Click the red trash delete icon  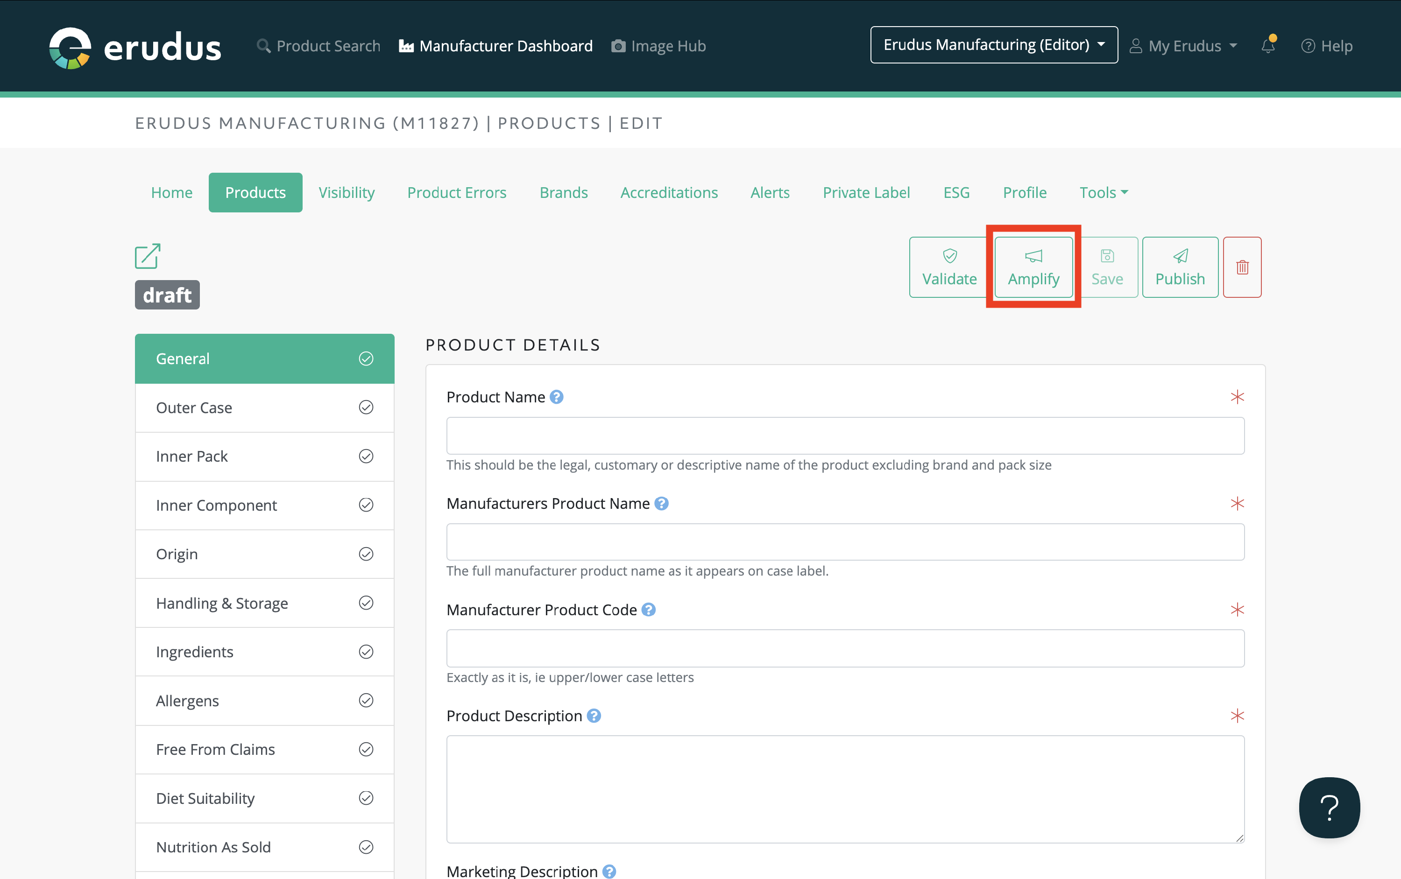coord(1242,267)
